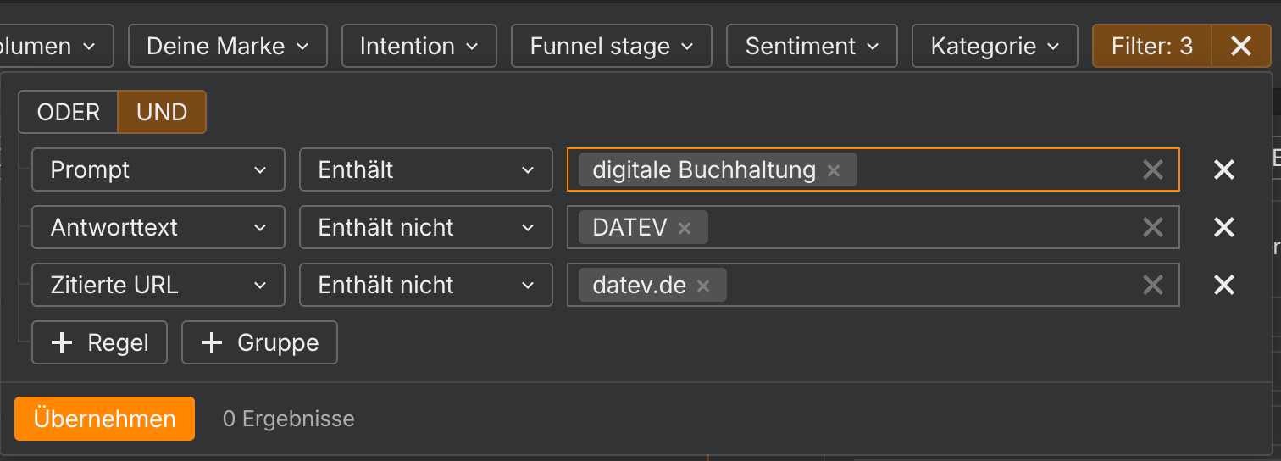Remove the 'datev.de' tag
The width and height of the screenshot is (1281, 461).
click(702, 286)
